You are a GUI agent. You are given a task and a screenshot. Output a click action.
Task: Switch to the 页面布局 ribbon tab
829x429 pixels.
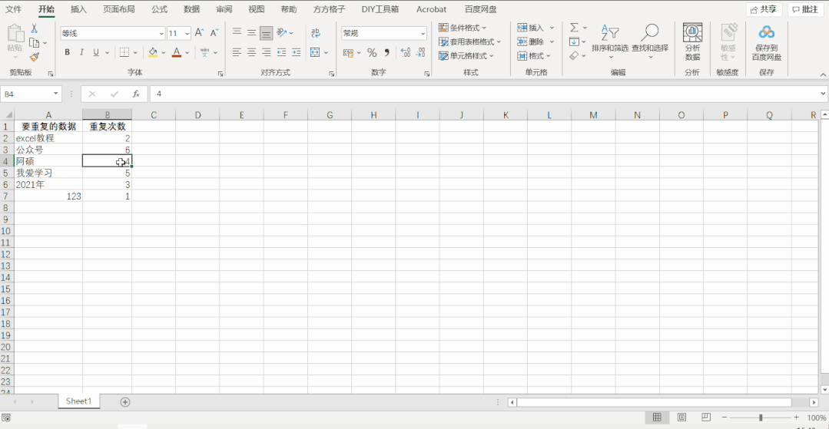click(118, 9)
